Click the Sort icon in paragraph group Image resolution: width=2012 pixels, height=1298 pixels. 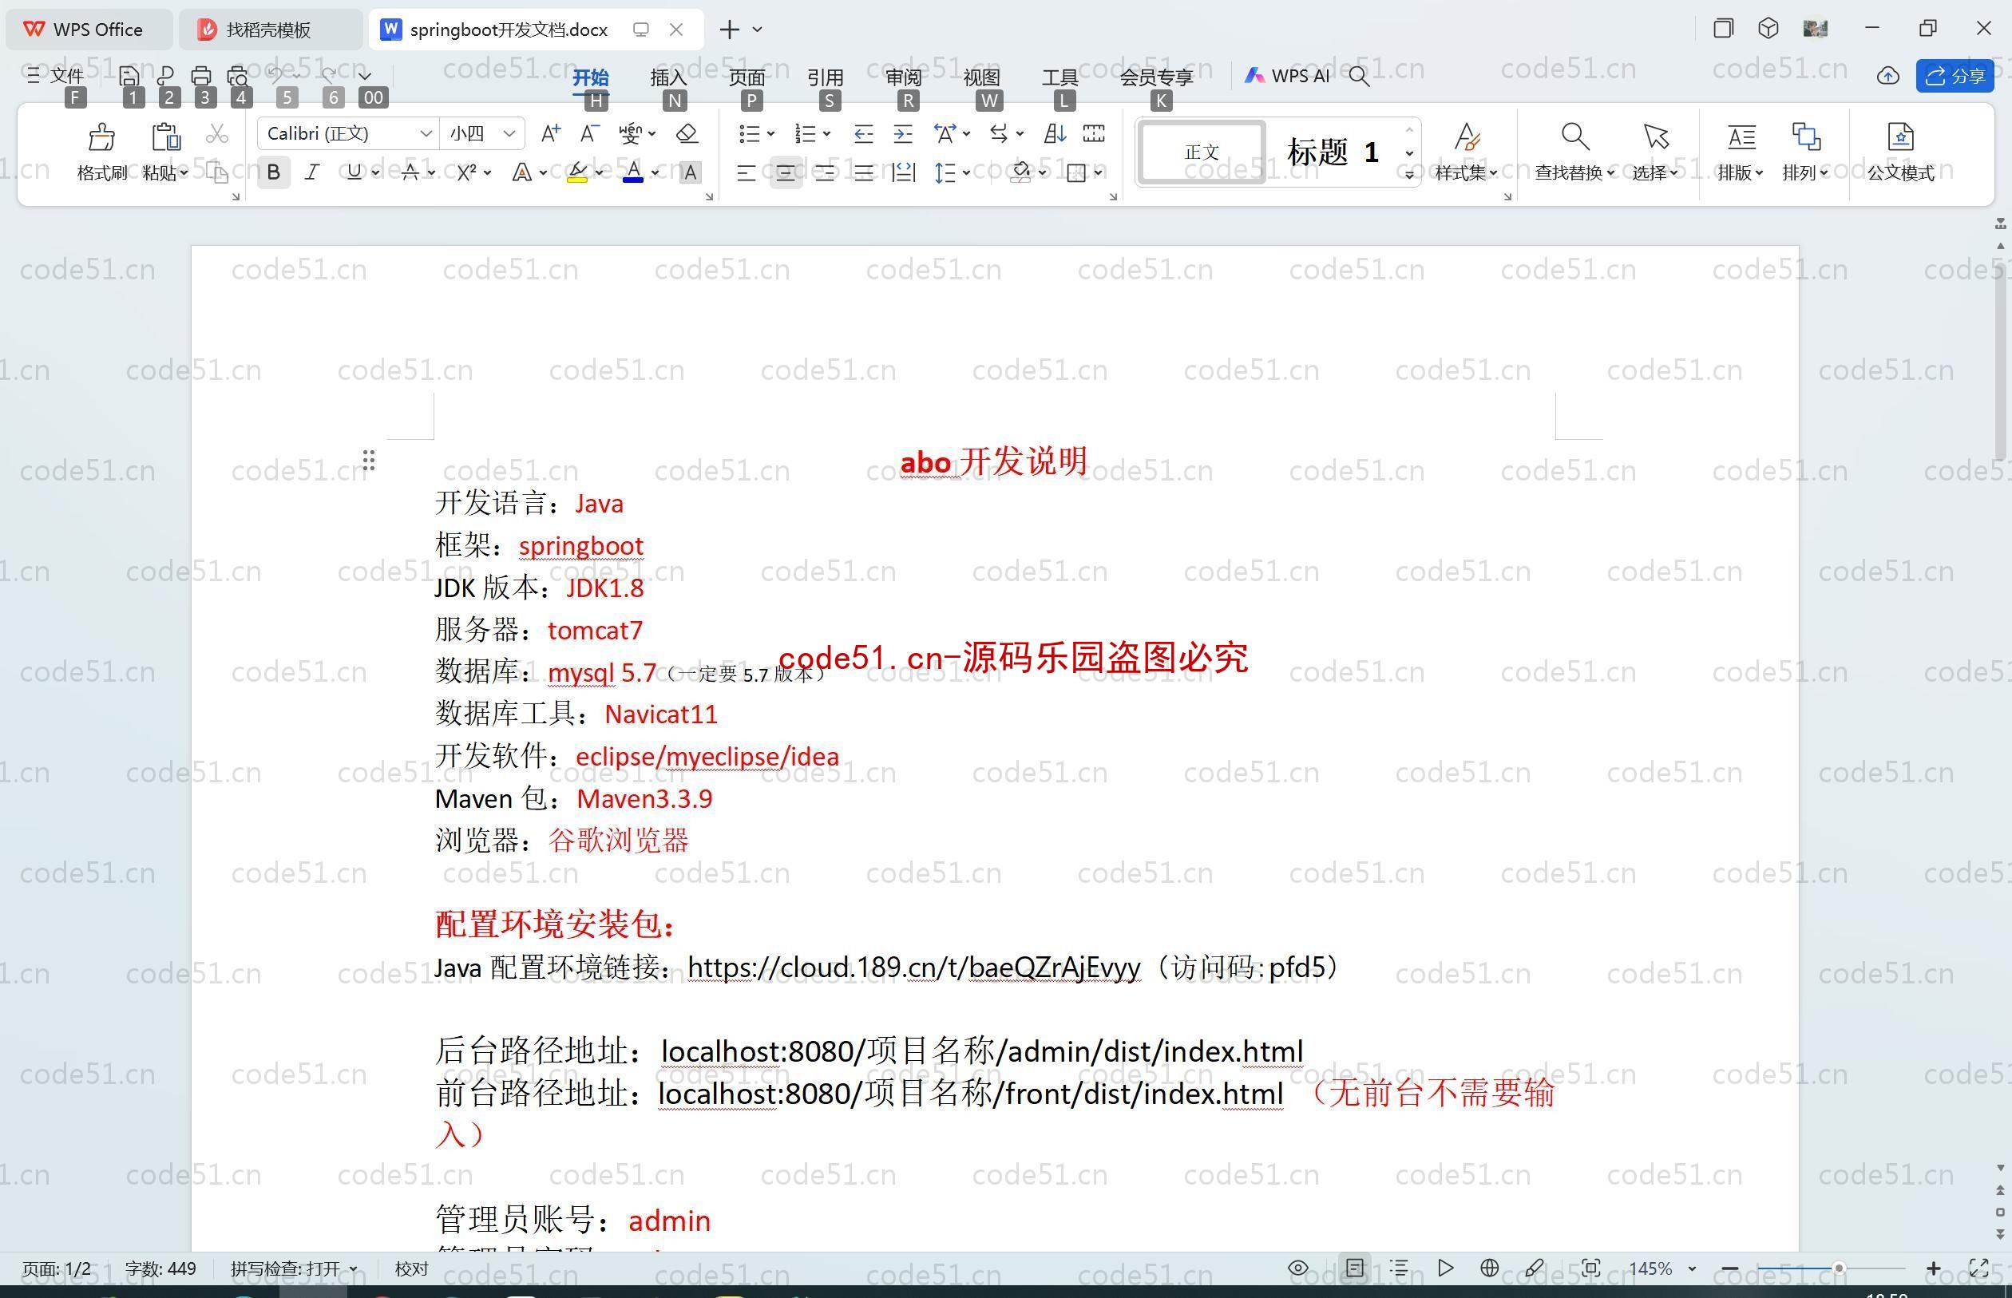(1055, 133)
